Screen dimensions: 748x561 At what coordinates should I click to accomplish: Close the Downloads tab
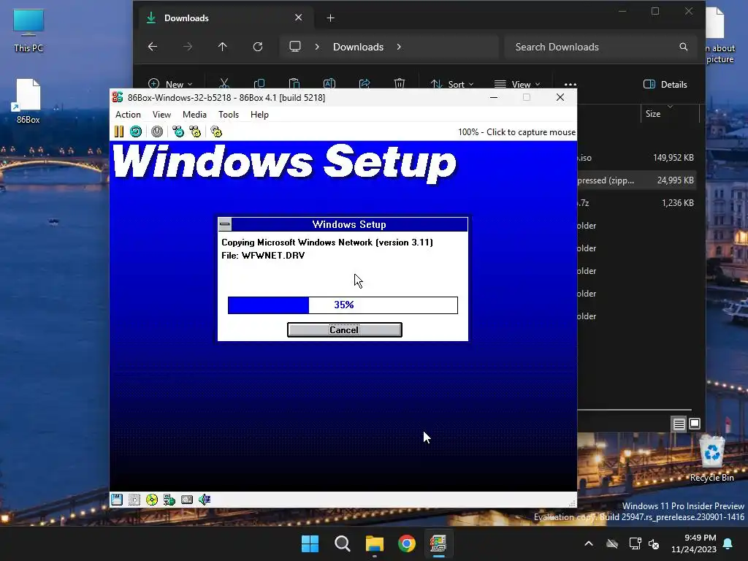tap(299, 18)
